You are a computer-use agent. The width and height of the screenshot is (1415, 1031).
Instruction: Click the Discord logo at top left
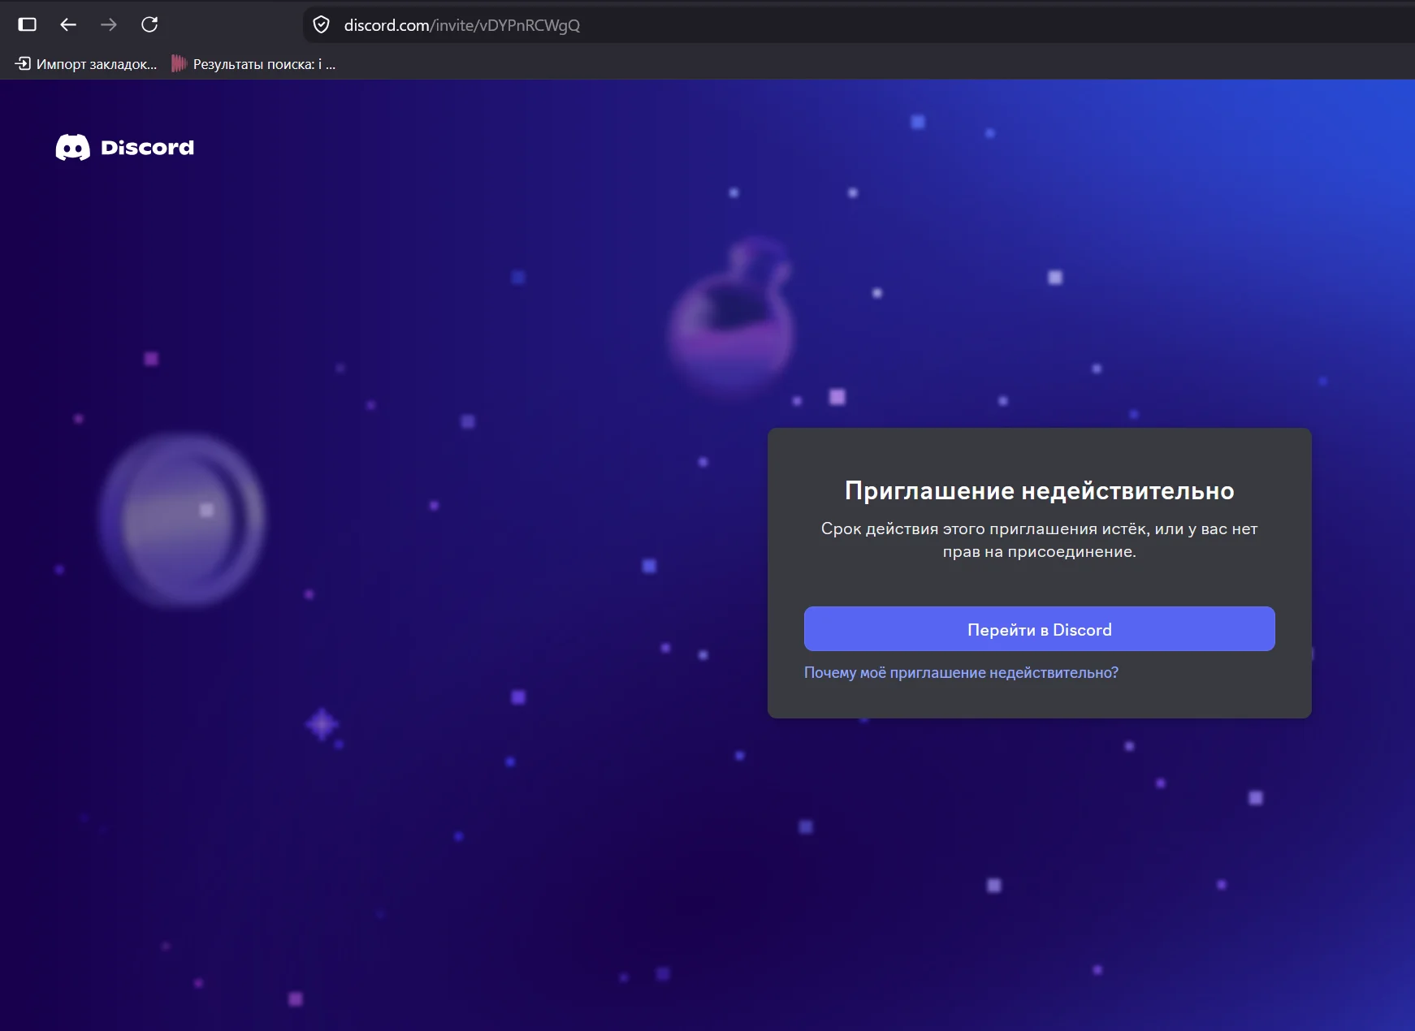coord(125,147)
